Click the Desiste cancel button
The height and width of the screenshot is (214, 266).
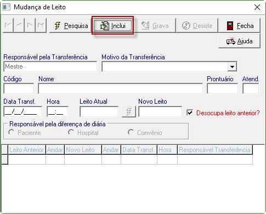coord(197,26)
